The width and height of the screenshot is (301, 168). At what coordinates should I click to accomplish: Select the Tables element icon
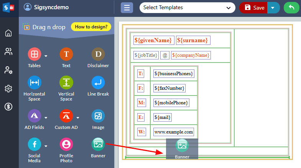[35, 54]
